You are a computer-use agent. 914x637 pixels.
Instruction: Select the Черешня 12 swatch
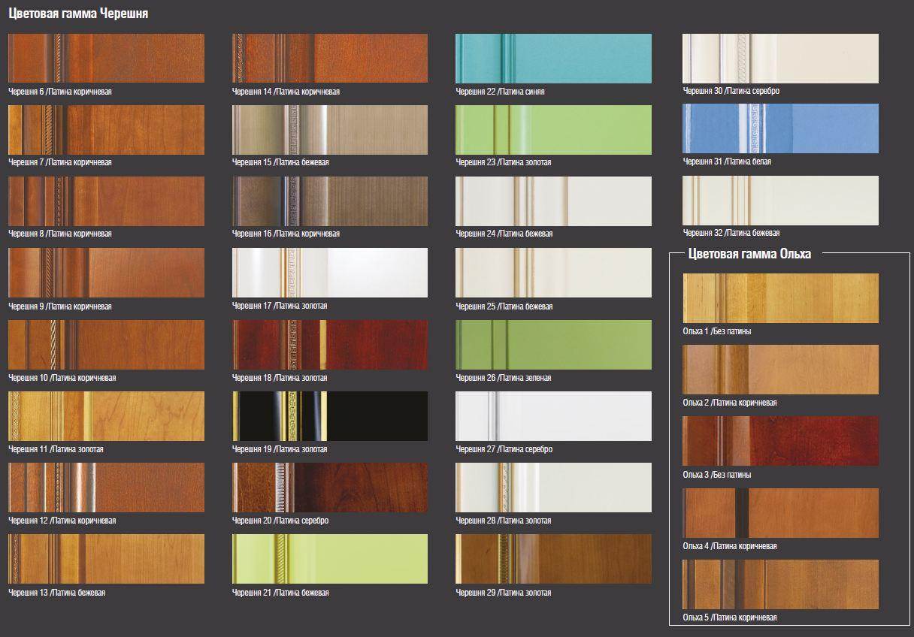click(x=106, y=488)
